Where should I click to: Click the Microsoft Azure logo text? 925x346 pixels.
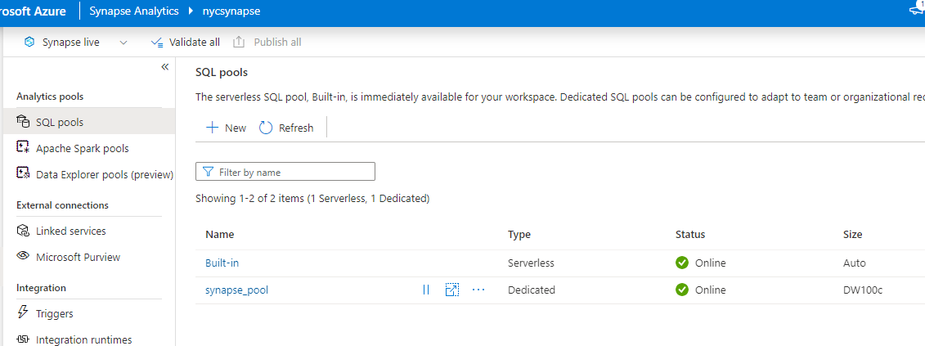click(33, 11)
